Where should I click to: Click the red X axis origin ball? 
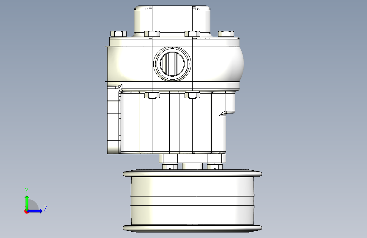pyautogui.click(x=26, y=211)
